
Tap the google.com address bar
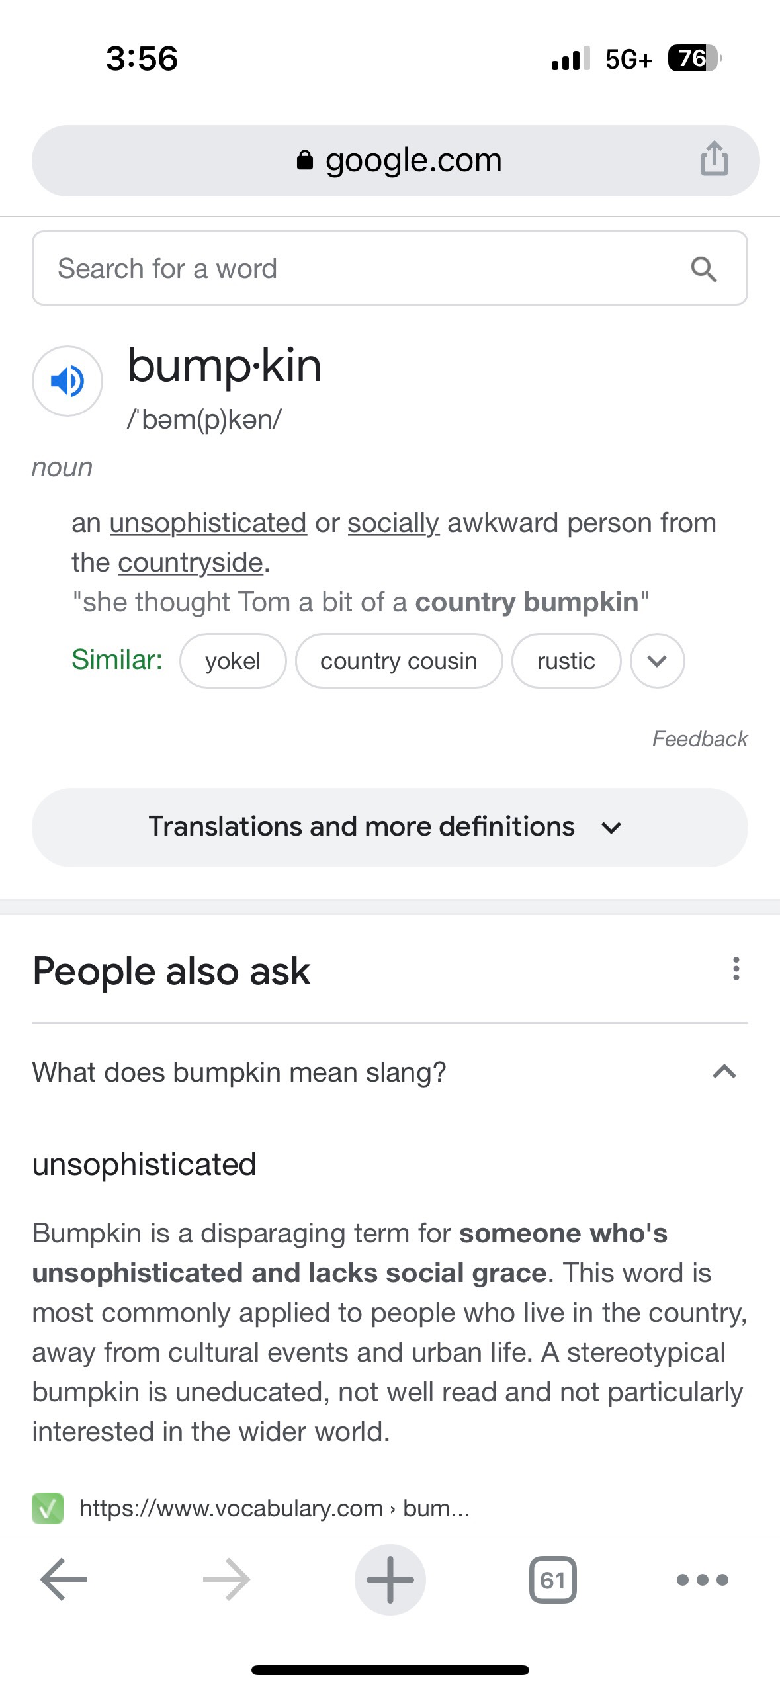click(x=397, y=161)
